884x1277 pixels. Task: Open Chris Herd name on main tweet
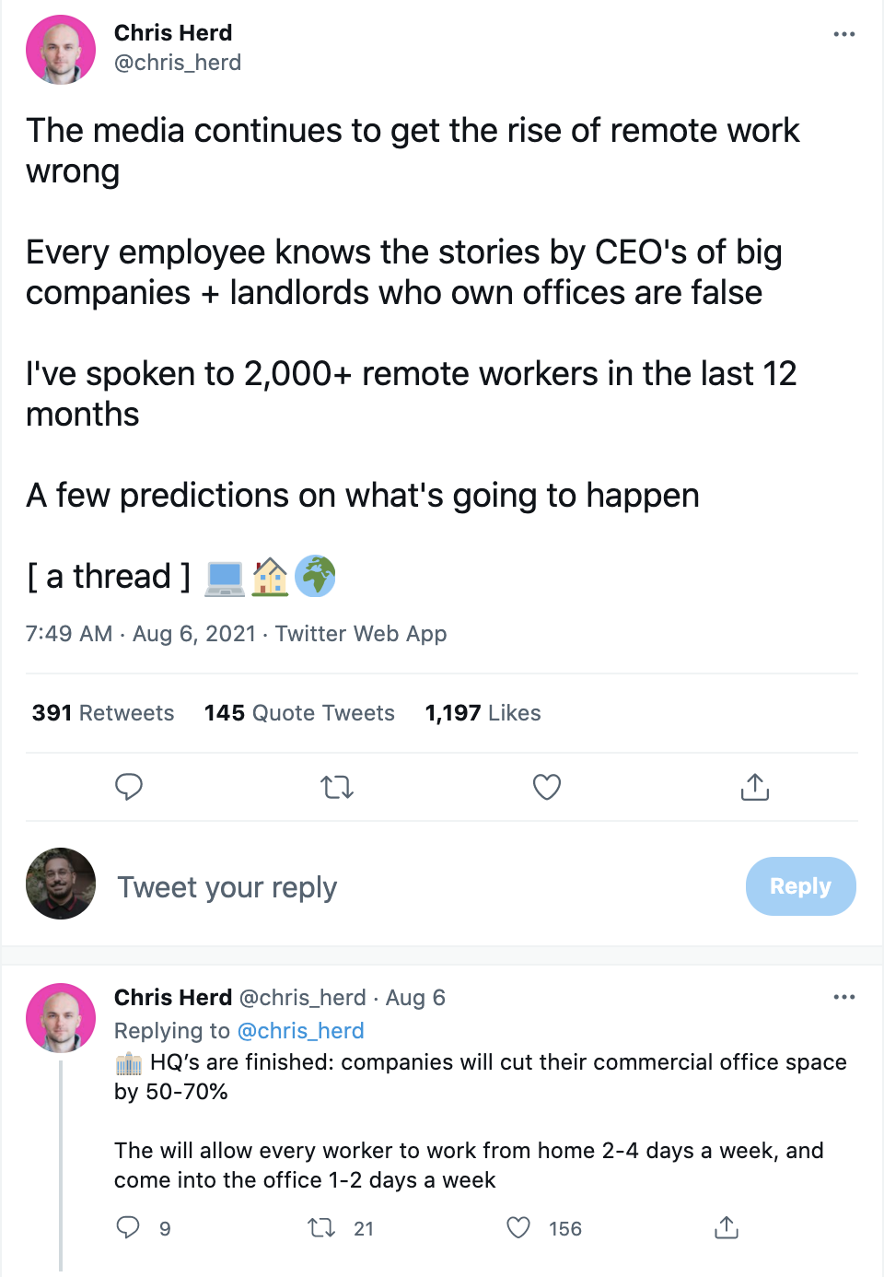(173, 33)
